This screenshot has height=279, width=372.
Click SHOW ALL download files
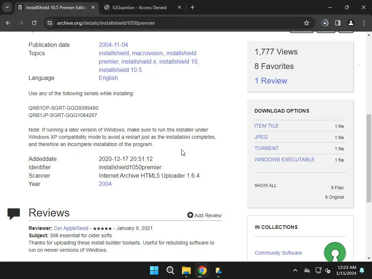(266, 186)
